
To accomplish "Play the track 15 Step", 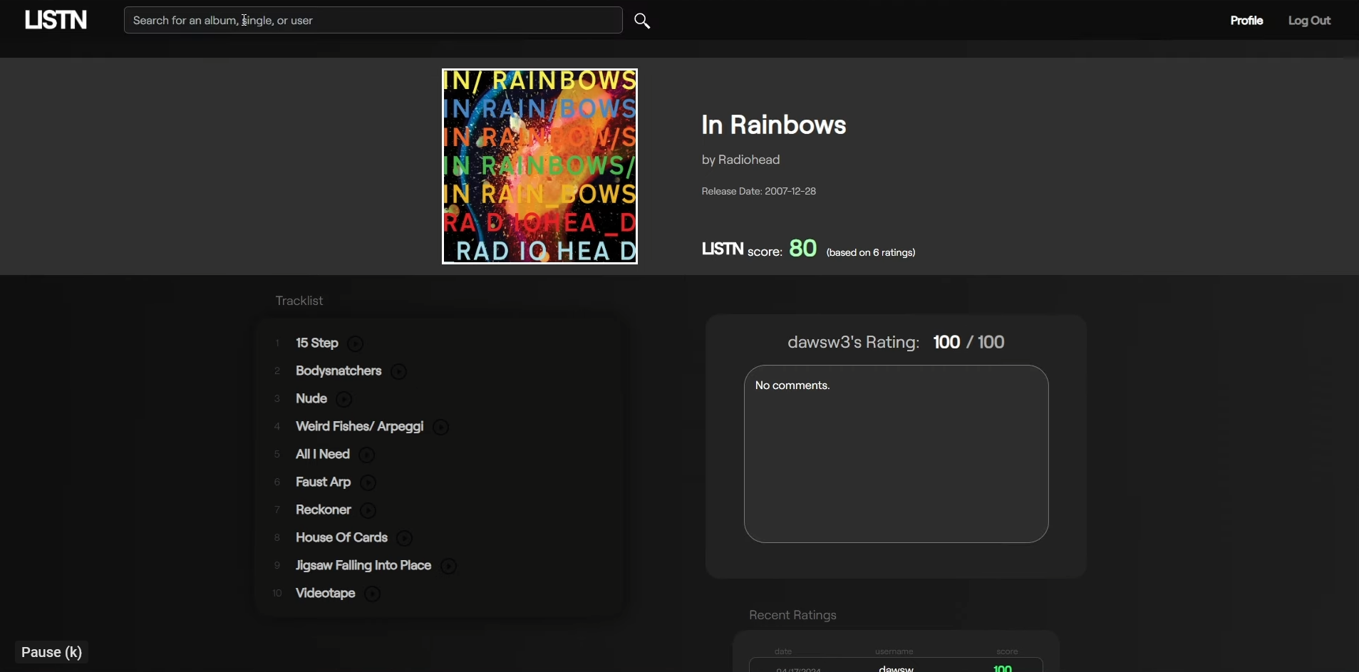I will pyautogui.click(x=356, y=344).
